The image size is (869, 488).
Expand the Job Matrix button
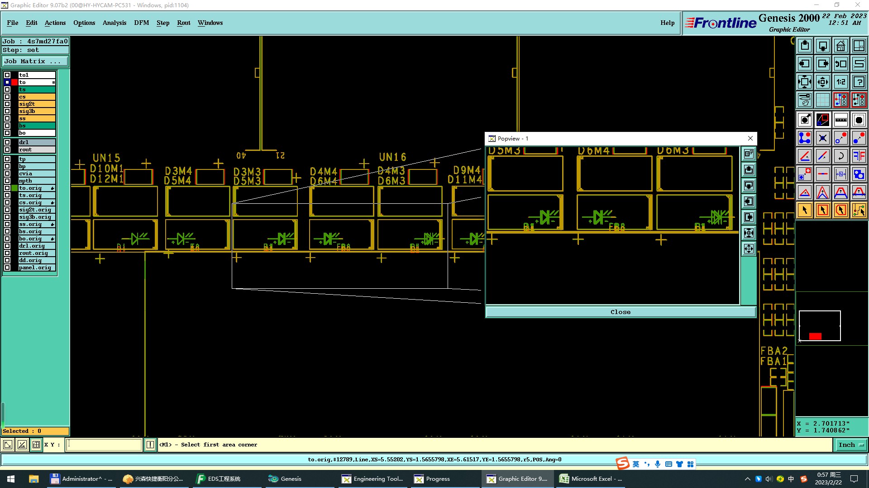(x=35, y=61)
